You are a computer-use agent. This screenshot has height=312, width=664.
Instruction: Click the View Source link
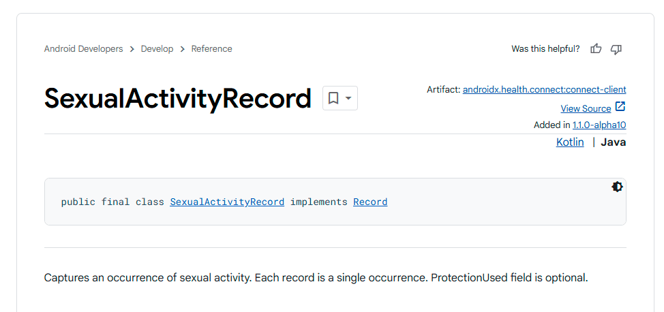(586, 108)
